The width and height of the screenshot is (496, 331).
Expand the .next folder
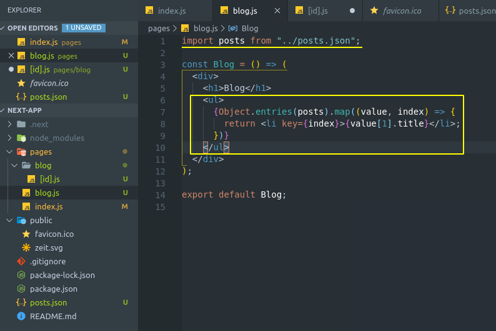point(9,124)
